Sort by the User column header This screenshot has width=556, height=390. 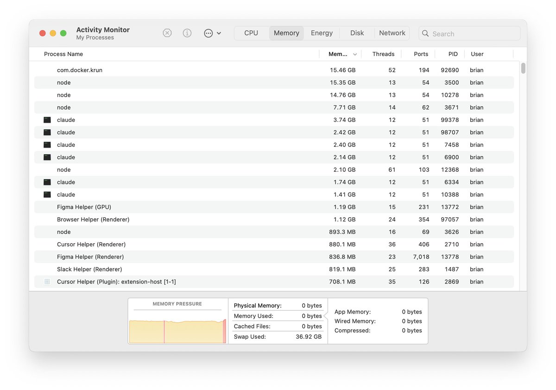(x=477, y=54)
